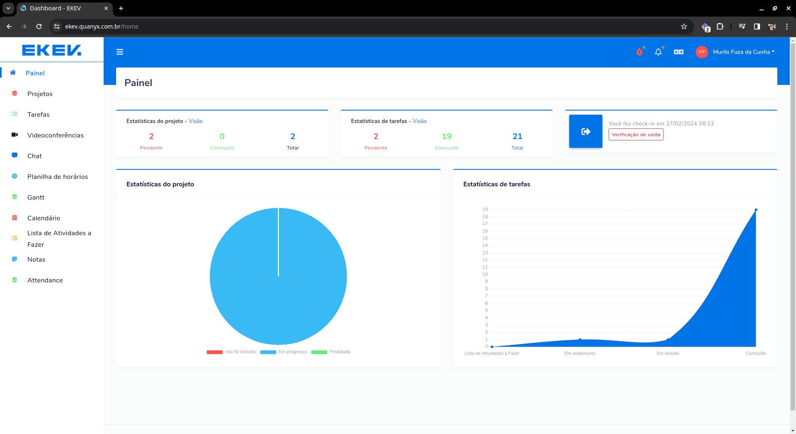Click the MF user avatar
796x434 pixels.
tap(701, 52)
